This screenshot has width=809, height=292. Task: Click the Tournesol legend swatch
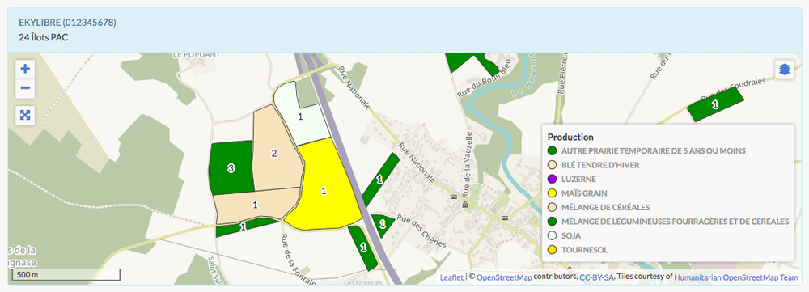coord(552,250)
